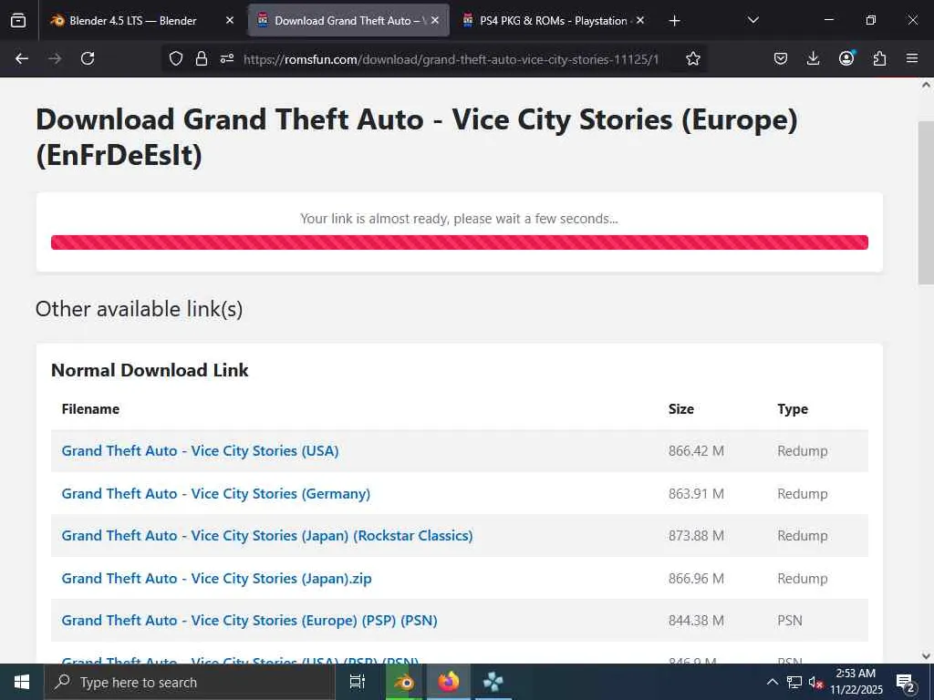Select the 866.42 M size value

696,451
